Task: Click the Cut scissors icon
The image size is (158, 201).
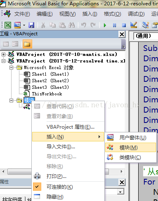Action: click(43, 25)
